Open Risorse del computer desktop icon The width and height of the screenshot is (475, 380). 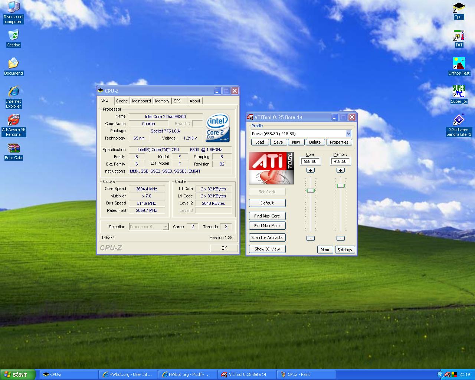[13, 12]
